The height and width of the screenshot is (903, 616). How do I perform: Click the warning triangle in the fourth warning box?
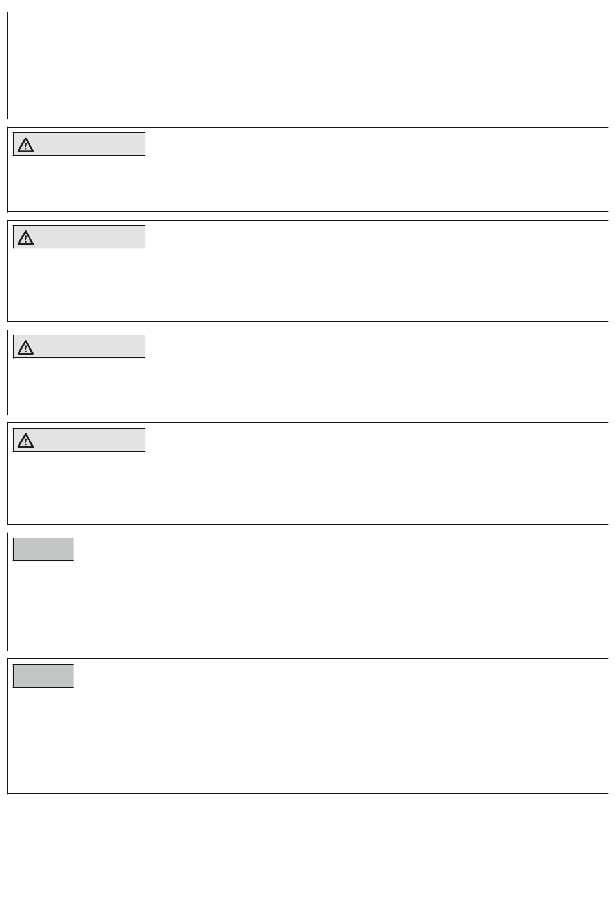25,440
